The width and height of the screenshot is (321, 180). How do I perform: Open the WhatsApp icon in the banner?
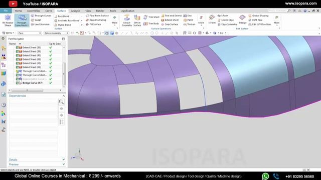265,176
